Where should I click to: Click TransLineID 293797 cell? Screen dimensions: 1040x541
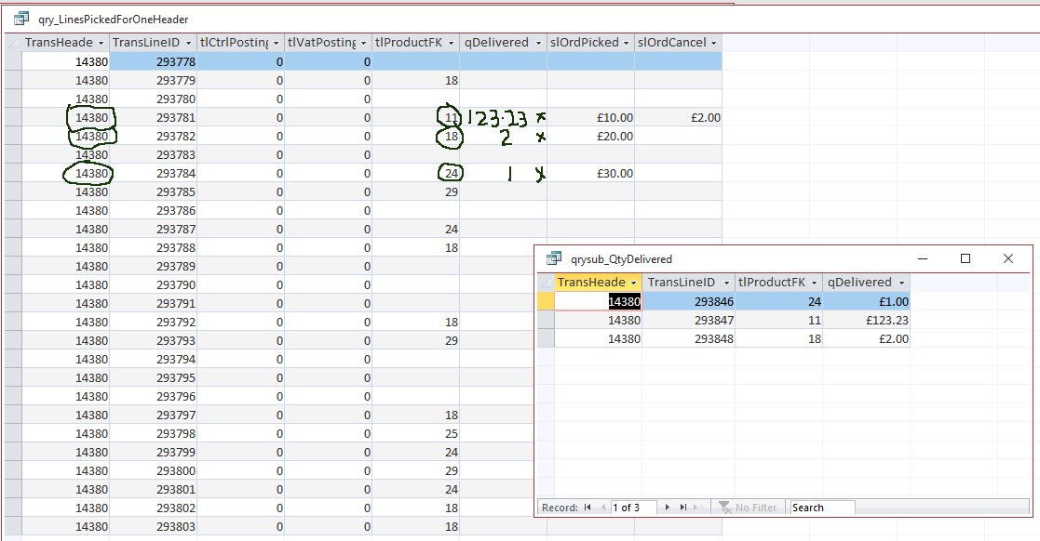[x=154, y=415]
